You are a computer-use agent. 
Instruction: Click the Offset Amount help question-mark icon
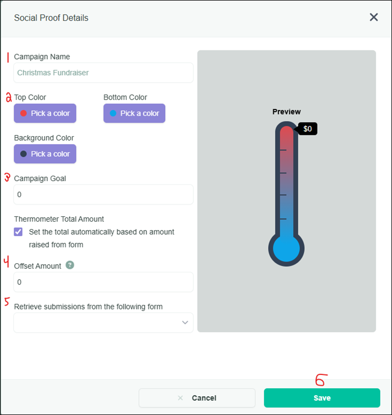70,265
